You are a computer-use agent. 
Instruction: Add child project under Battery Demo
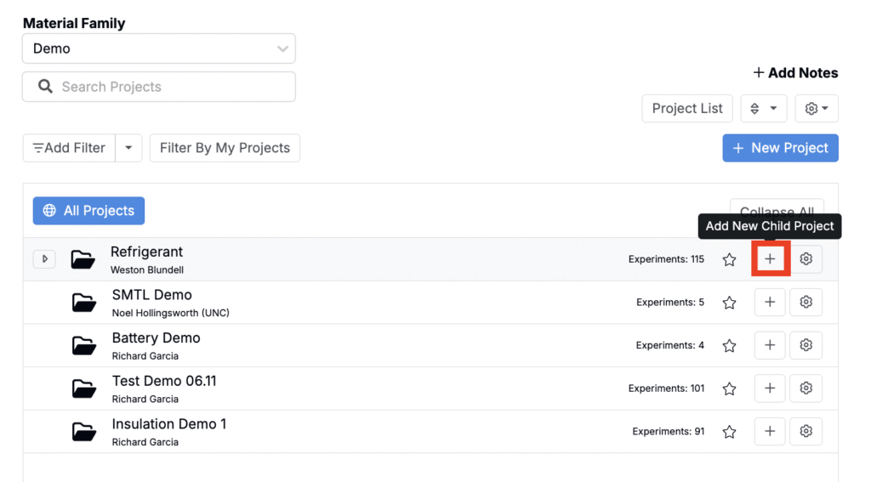(x=770, y=345)
